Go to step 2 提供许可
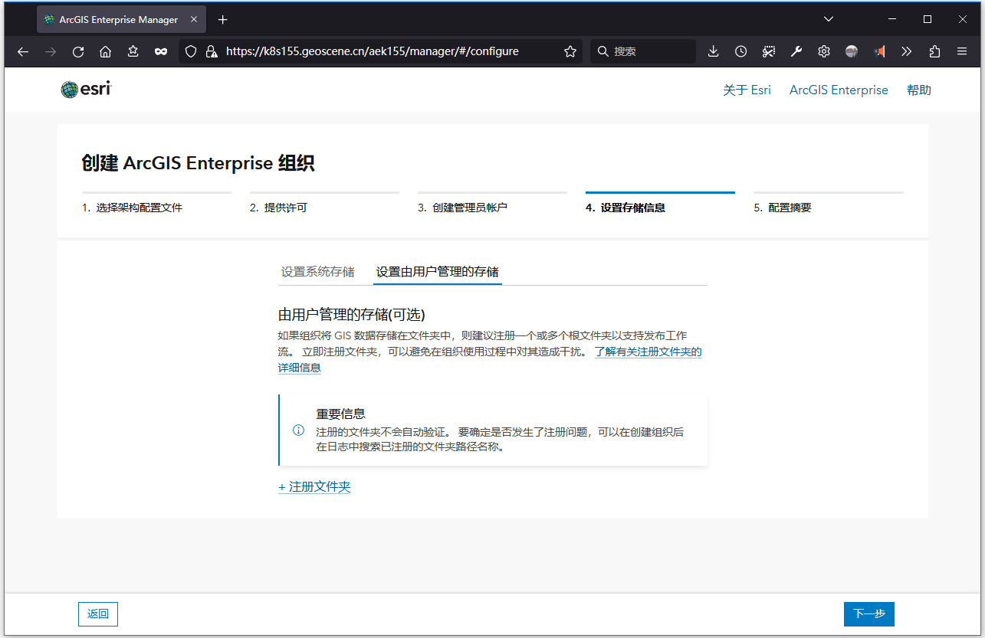The width and height of the screenshot is (985, 638). coord(324,204)
